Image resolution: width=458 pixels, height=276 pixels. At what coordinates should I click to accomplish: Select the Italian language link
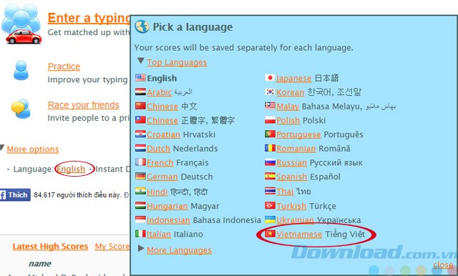159,234
